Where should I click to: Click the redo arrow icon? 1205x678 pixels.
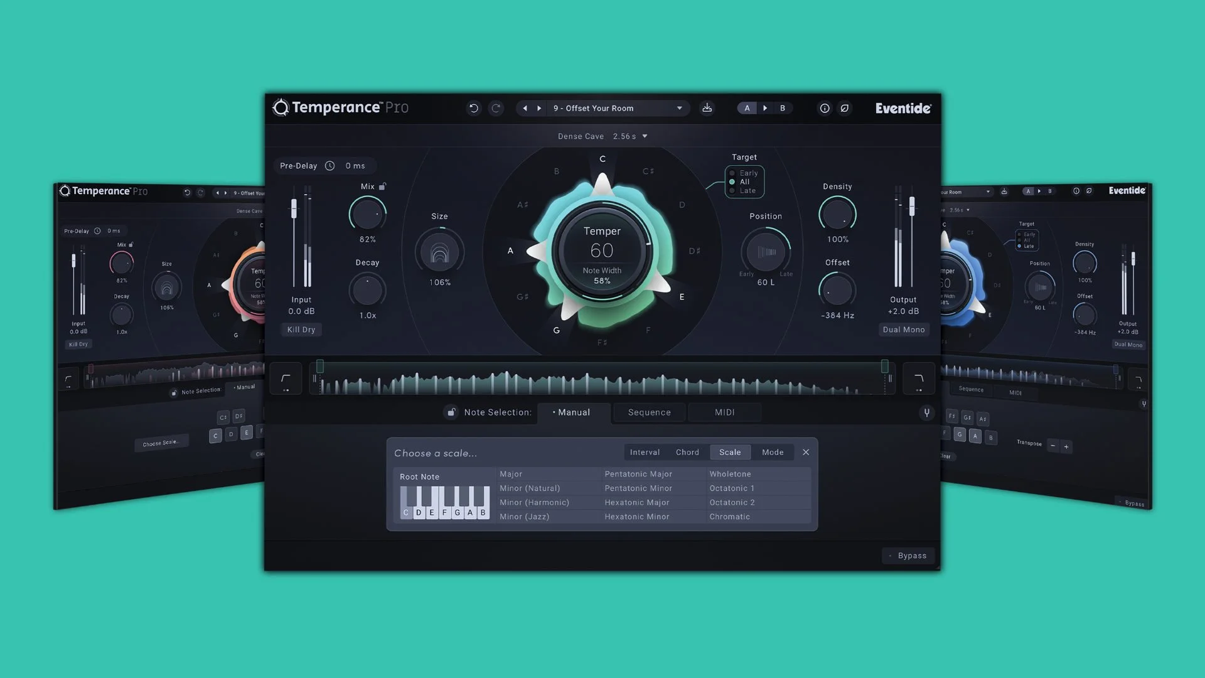(x=496, y=108)
